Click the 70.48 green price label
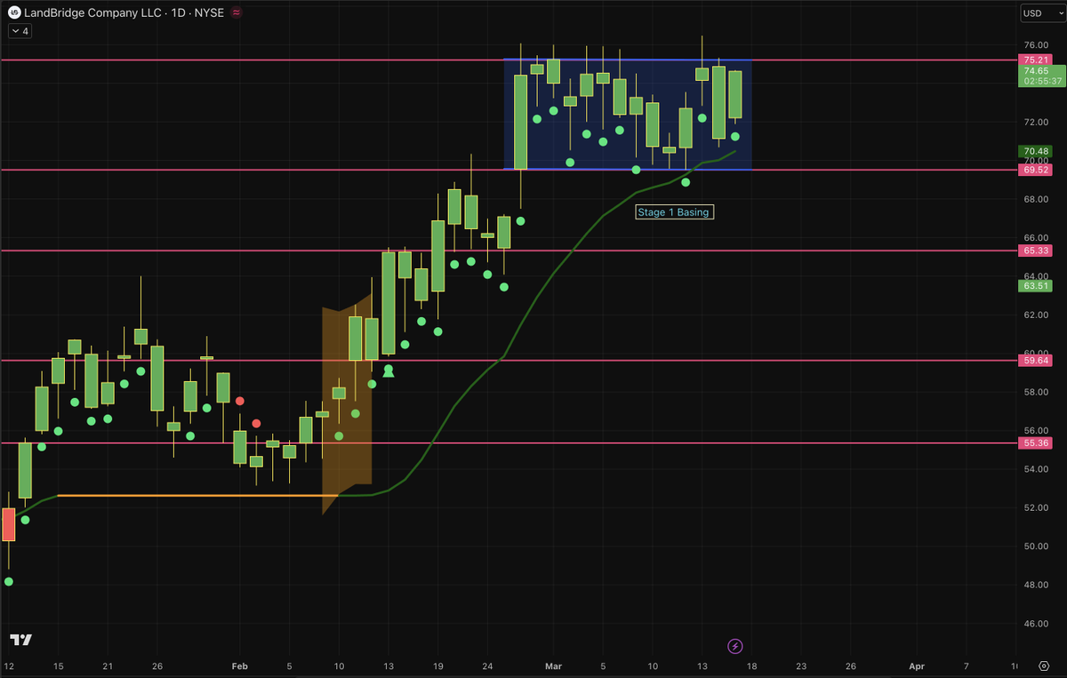The width and height of the screenshot is (1067, 678). tap(1037, 152)
